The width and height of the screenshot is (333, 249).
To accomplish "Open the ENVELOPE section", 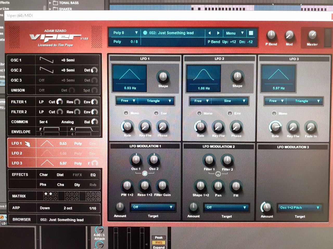I will coord(21,132).
